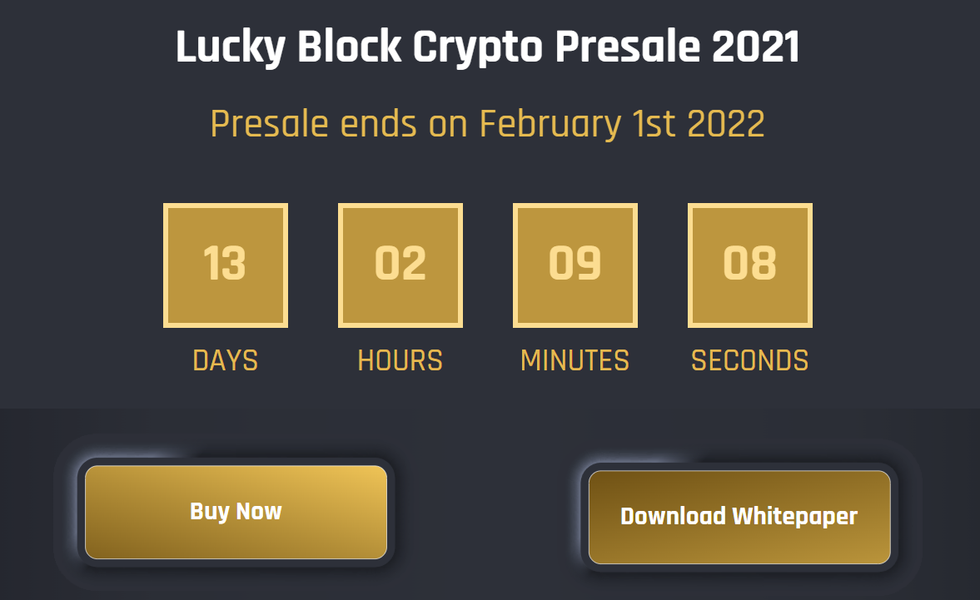Click the year 2021 in the heading
The width and height of the screenshot is (980, 600).
(756, 47)
